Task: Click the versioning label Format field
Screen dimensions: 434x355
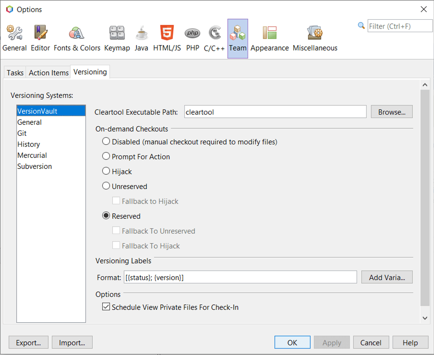Action: pyautogui.click(x=240, y=277)
